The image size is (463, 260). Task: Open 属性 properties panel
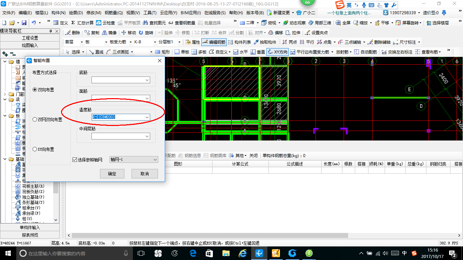tap(193, 42)
